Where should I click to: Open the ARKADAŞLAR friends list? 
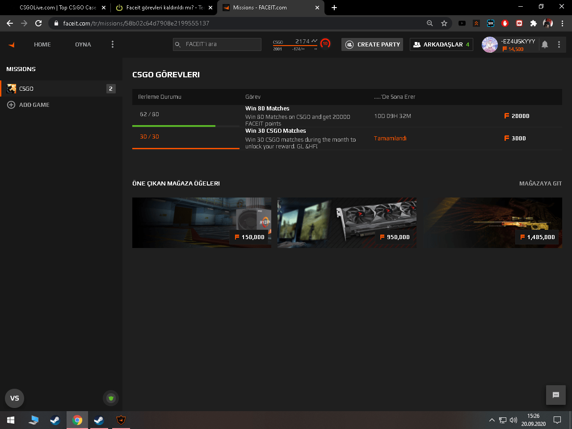pos(442,44)
